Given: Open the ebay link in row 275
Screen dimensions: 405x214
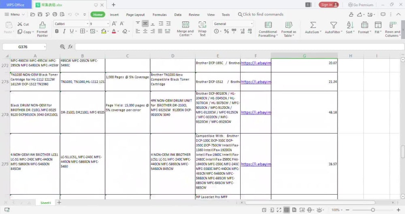Looking at the screenshot, I should coord(256,164).
